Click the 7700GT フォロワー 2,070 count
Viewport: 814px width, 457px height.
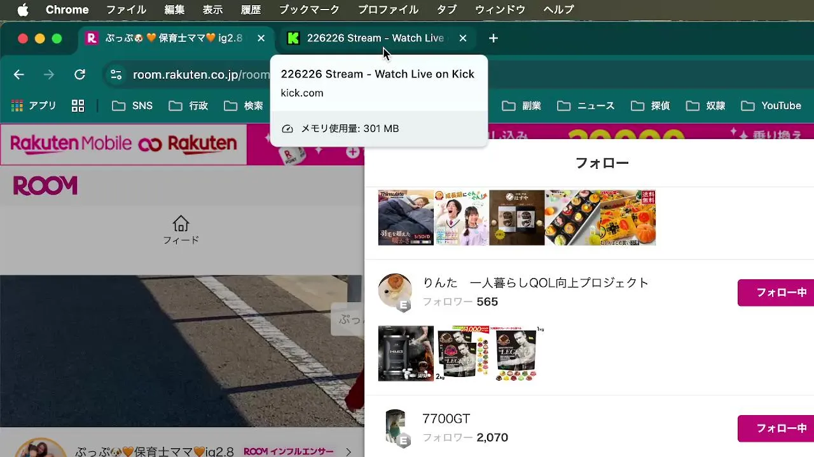(466, 437)
